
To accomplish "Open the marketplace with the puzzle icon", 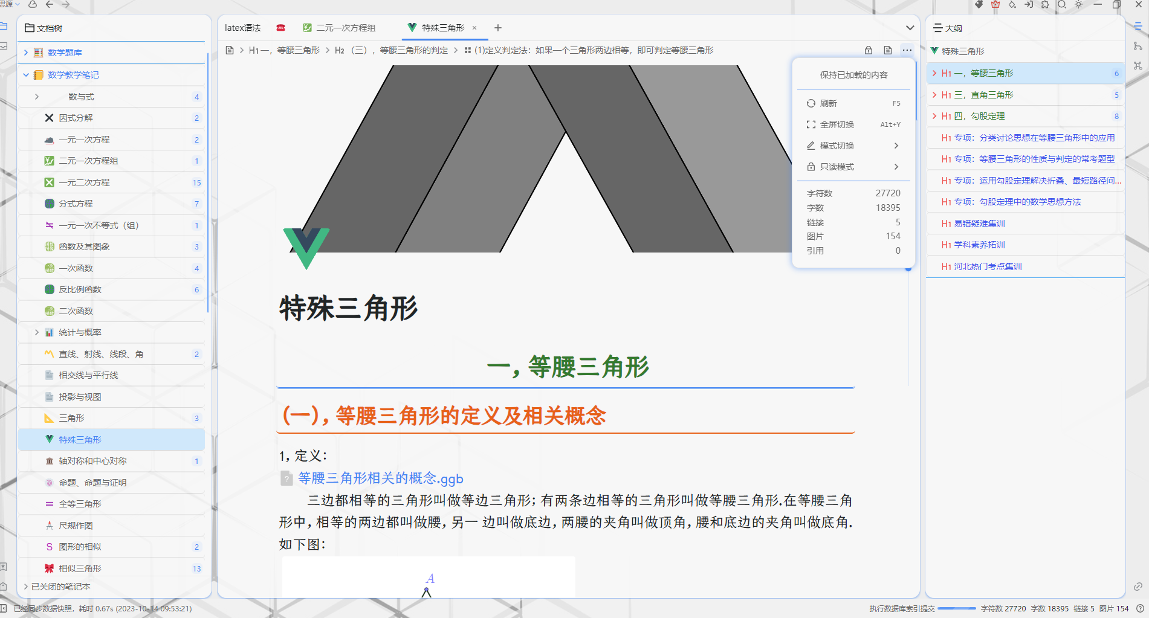I will coord(1045,5).
